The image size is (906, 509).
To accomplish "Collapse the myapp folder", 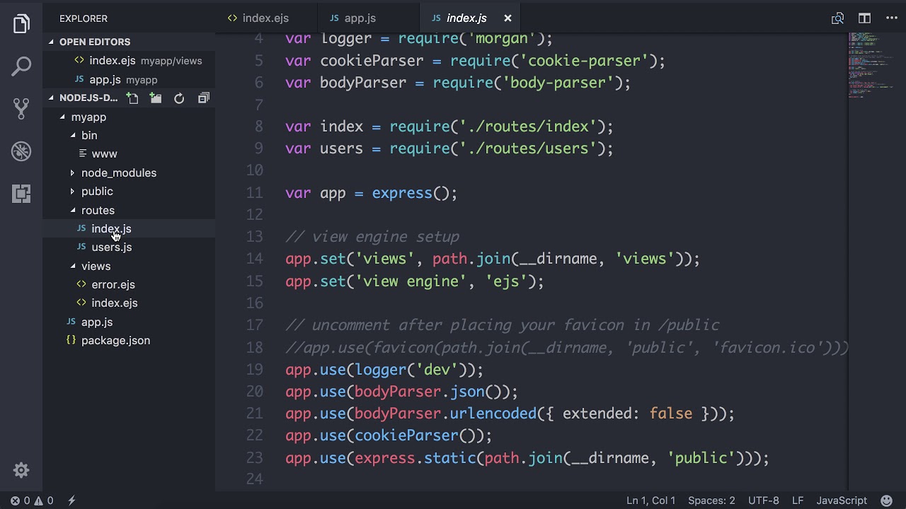I will (x=88, y=117).
